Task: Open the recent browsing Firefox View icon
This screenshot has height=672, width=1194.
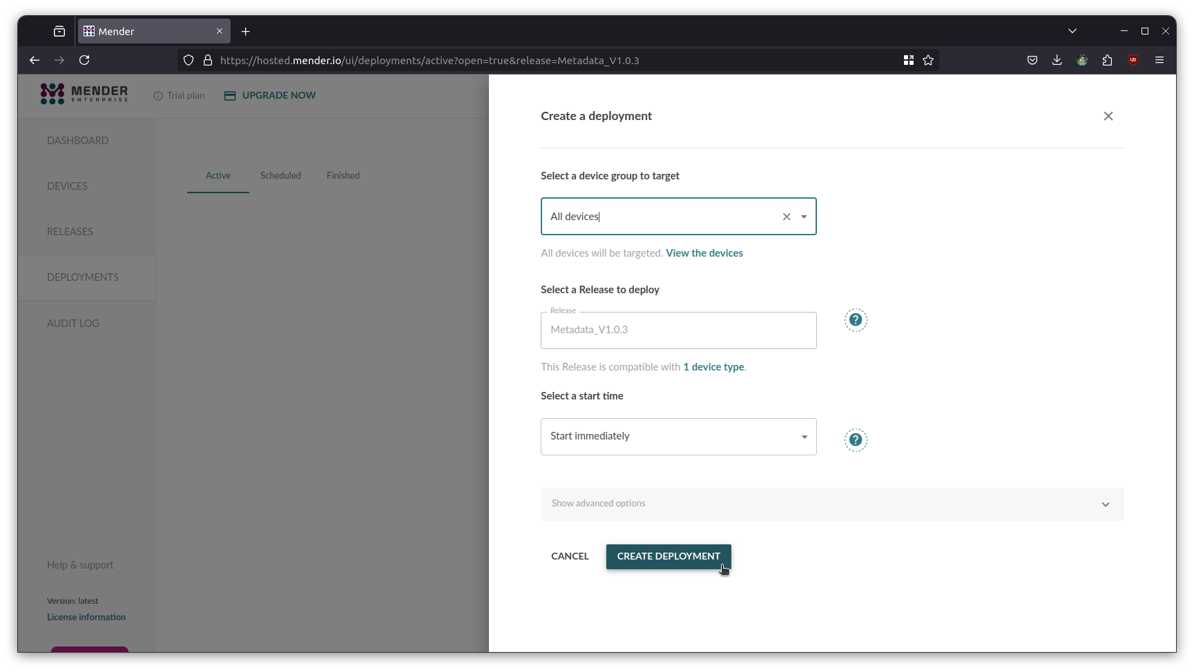Action: (x=59, y=31)
